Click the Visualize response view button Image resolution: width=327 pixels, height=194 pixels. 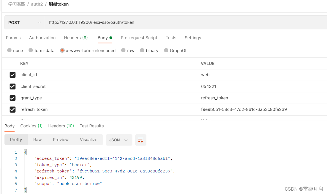[88, 139]
